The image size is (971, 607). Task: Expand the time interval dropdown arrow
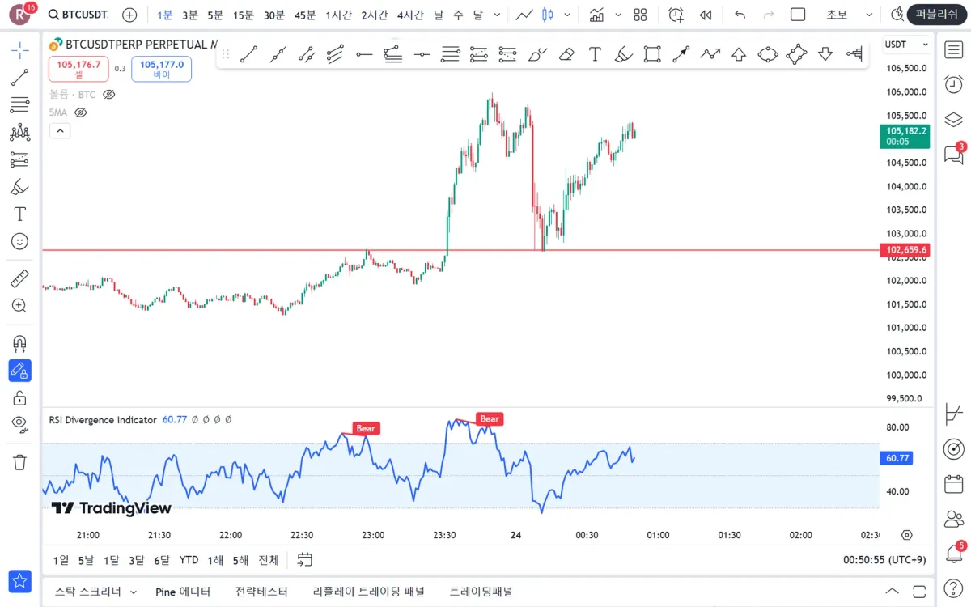[x=497, y=15]
